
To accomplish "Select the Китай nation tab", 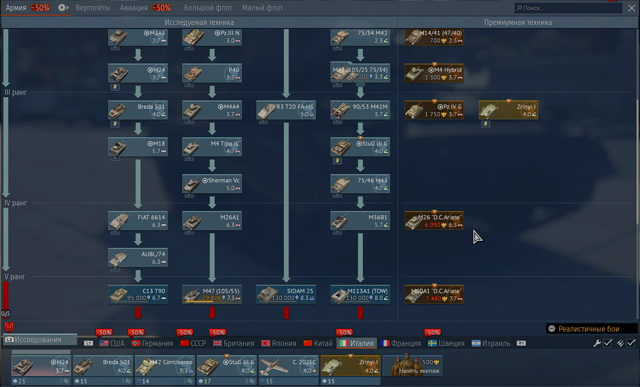I will click(x=318, y=343).
